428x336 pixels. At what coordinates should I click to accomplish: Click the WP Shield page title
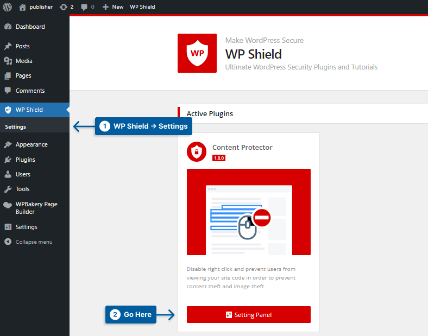click(253, 54)
